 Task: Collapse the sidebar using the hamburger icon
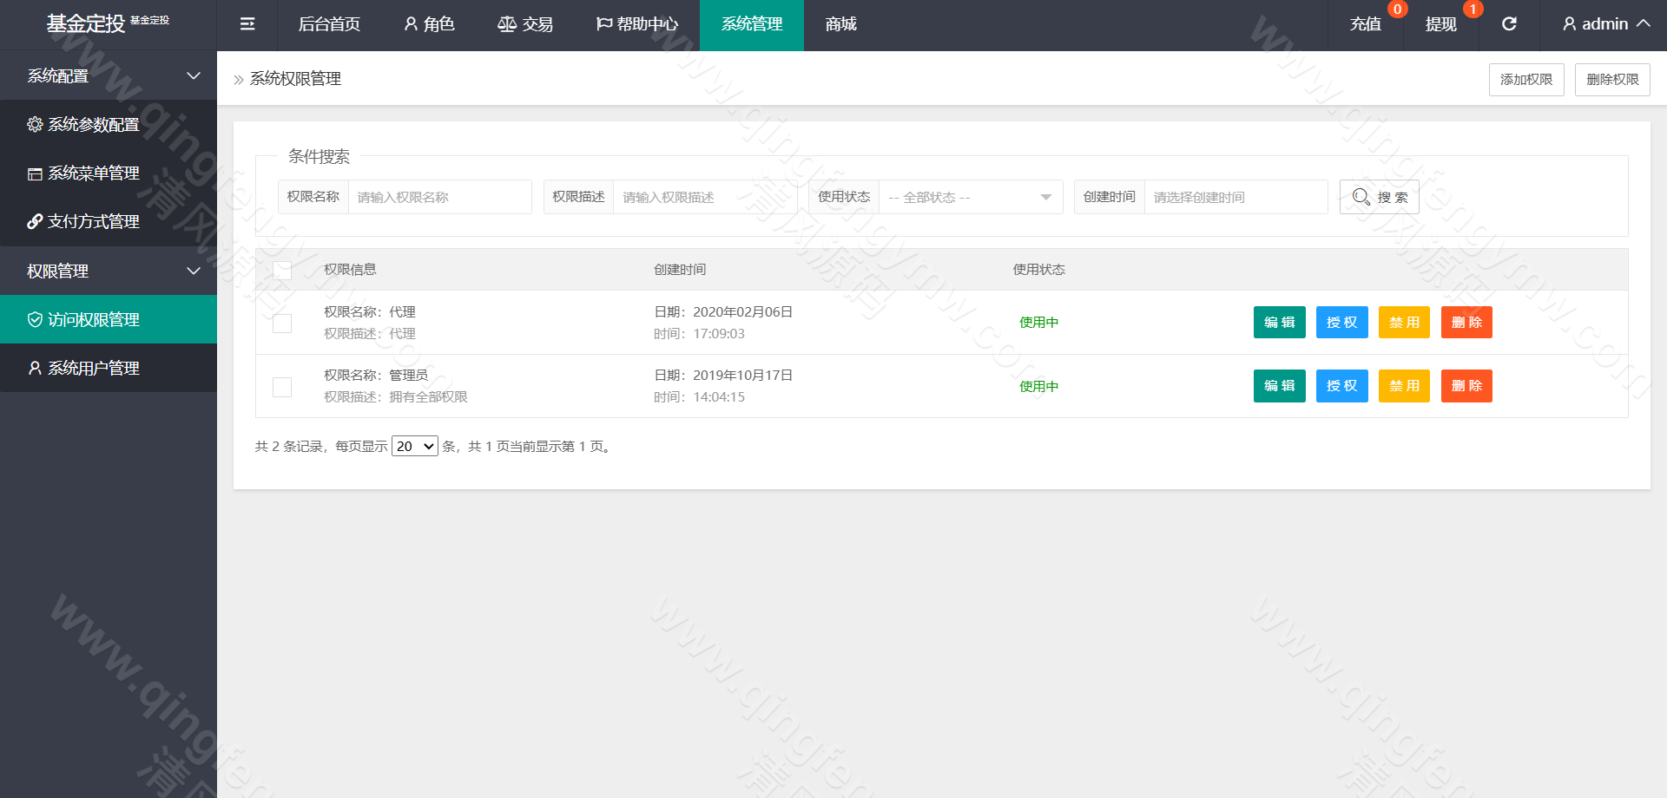[247, 24]
